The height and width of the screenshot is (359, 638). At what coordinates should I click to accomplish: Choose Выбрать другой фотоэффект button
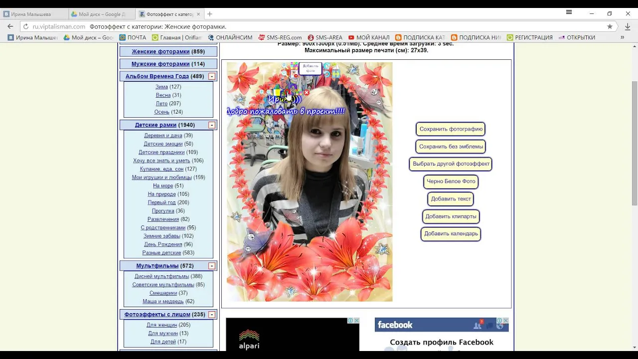451,164
